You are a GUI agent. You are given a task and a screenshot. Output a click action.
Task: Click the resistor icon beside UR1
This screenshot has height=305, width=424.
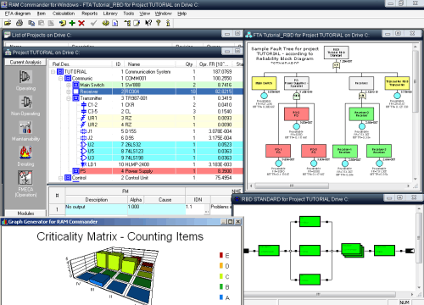point(83,118)
